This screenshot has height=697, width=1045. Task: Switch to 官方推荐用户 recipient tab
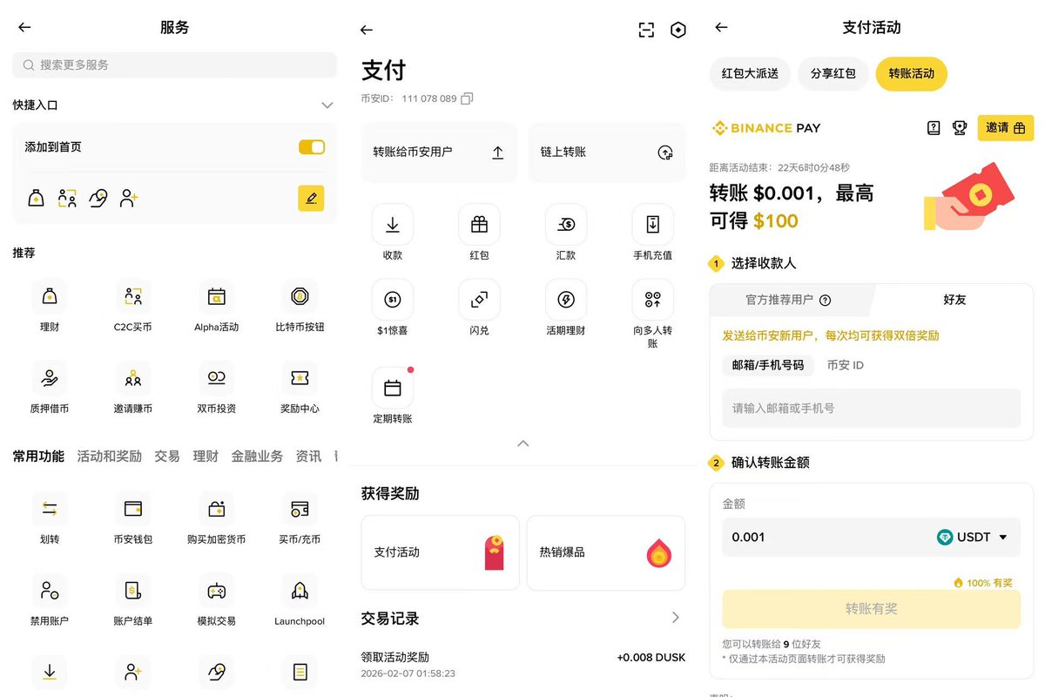pyautogui.click(x=788, y=300)
